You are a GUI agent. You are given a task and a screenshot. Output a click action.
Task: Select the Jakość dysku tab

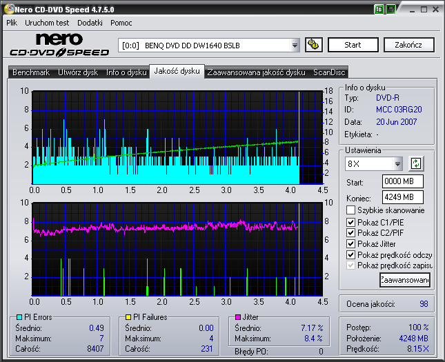tap(177, 71)
